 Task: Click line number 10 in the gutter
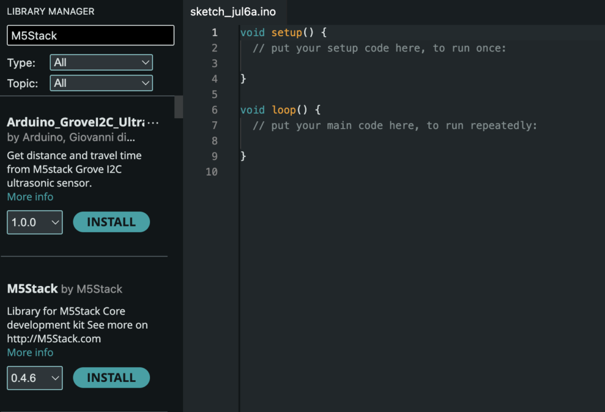[212, 172]
